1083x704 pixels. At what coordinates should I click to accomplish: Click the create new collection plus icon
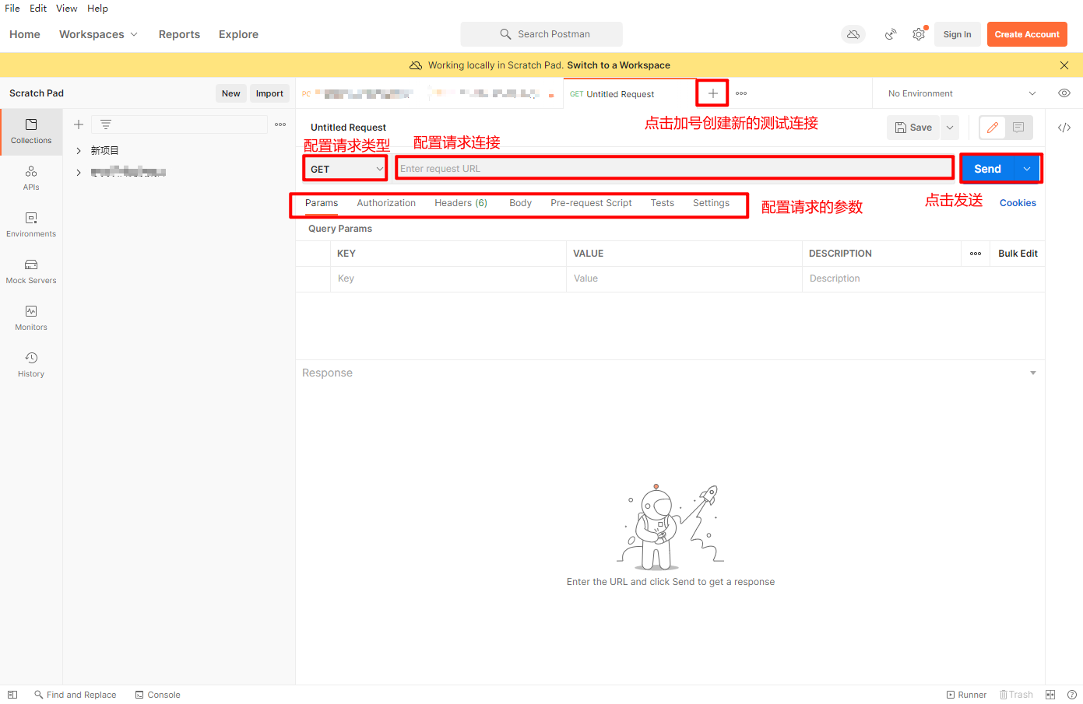(79, 124)
